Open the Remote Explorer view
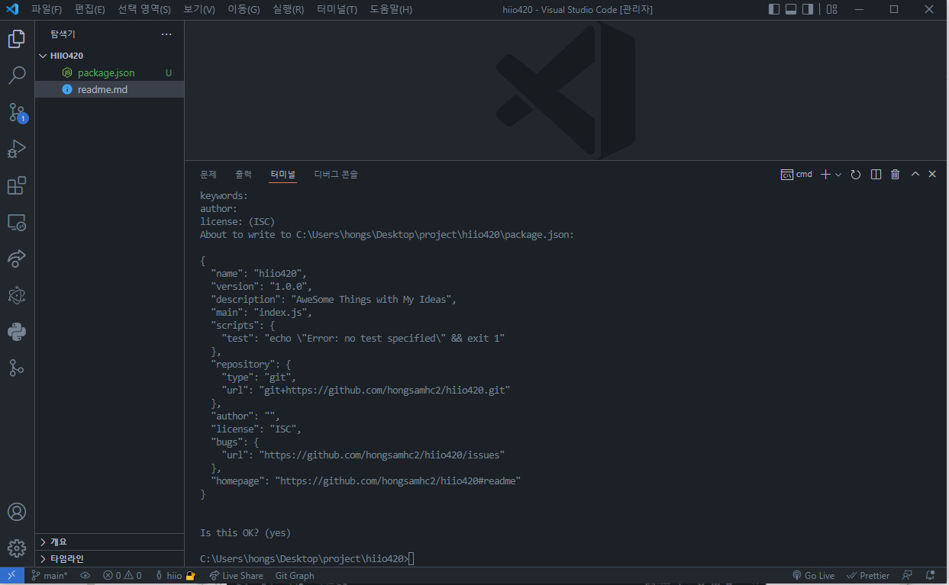 pyautogui.click(x=17, y=222)
